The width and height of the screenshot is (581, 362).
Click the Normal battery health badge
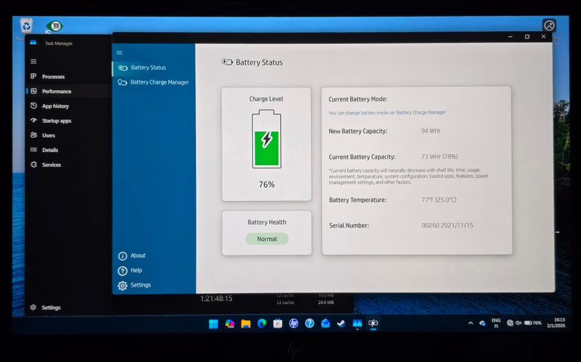click(267, 239)
